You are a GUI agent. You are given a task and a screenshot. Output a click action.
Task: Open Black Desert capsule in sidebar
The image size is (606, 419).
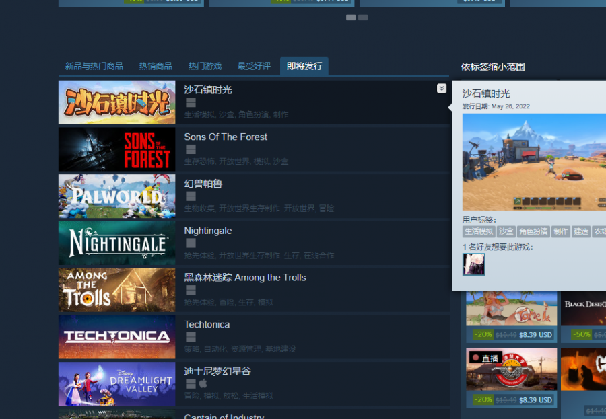tap(583, 308)
